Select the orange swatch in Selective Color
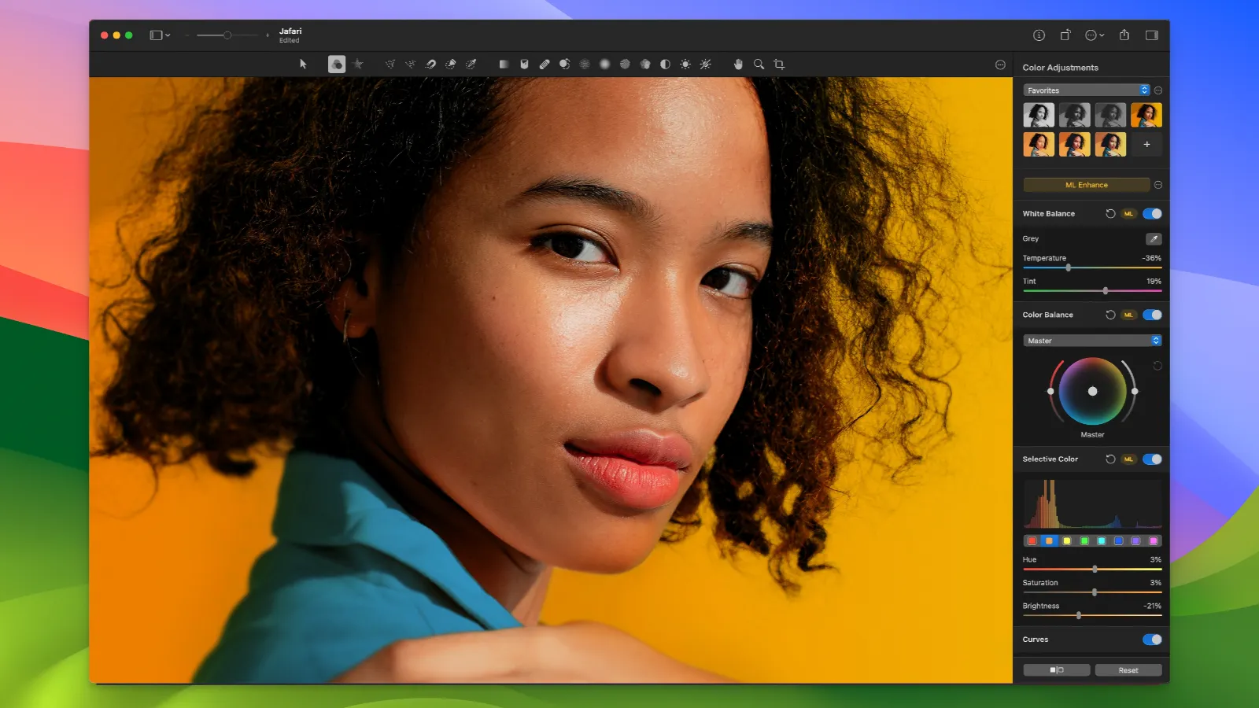Image resolution: width=1259 pixels, height=708 pixels. coord(1049,540)
